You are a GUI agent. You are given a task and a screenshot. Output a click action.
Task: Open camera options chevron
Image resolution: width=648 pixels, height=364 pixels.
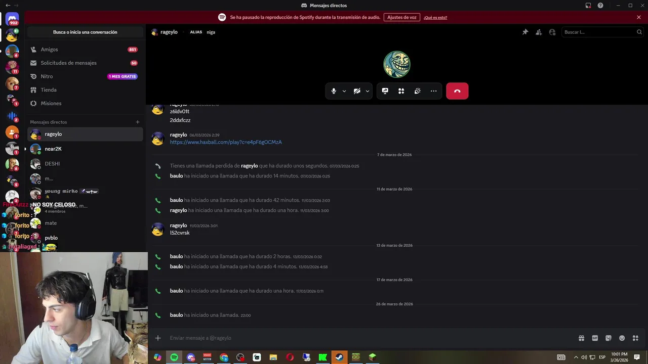(368, 91)
